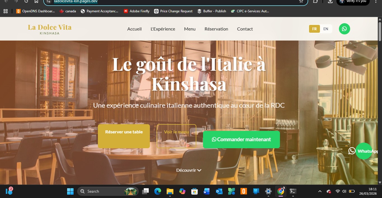Select the FR language option
The width and height of the screenshot is (382, 198).
point(314,29)
